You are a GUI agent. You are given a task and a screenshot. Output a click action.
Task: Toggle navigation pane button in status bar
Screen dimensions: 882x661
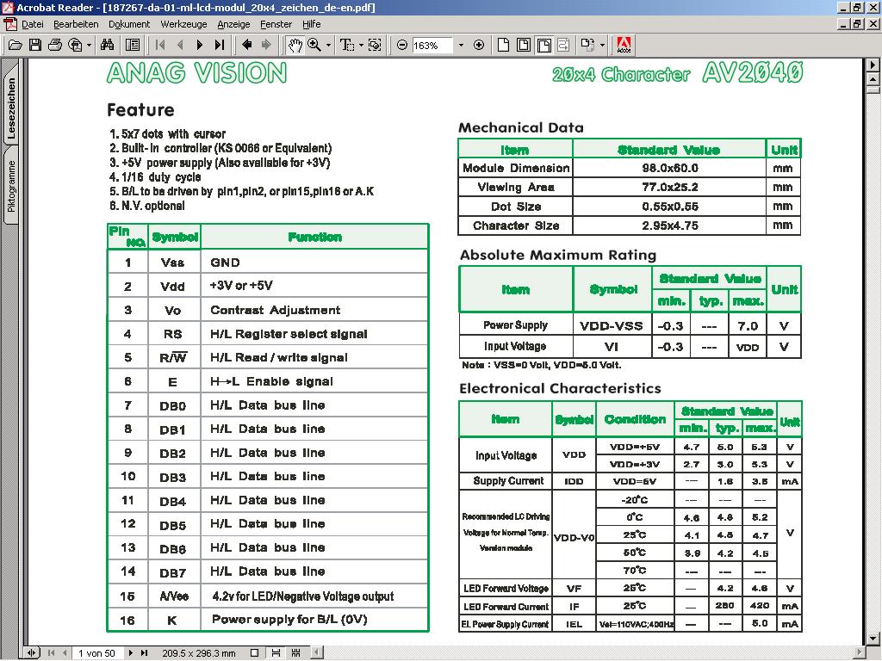pos(32,652)
